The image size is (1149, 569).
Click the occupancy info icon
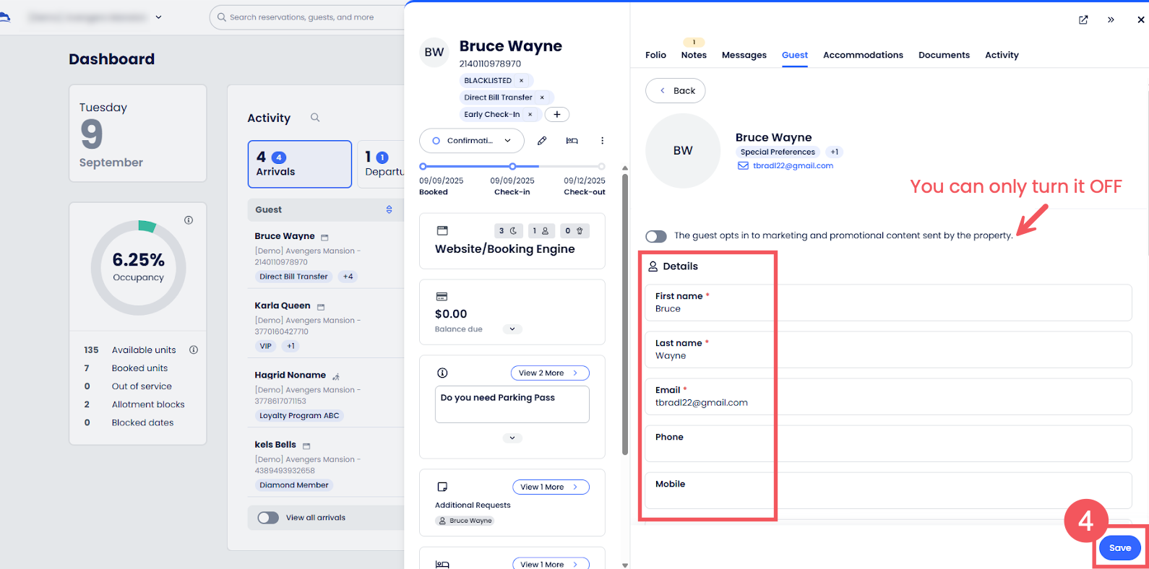pos(189,220)
